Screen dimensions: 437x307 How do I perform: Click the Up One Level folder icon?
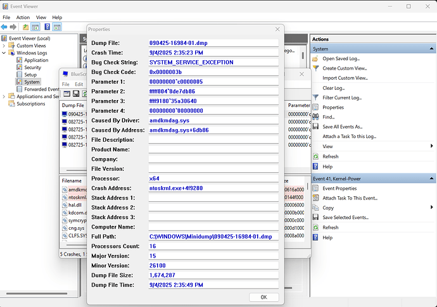pyautogui.click(x=25, y=27)
